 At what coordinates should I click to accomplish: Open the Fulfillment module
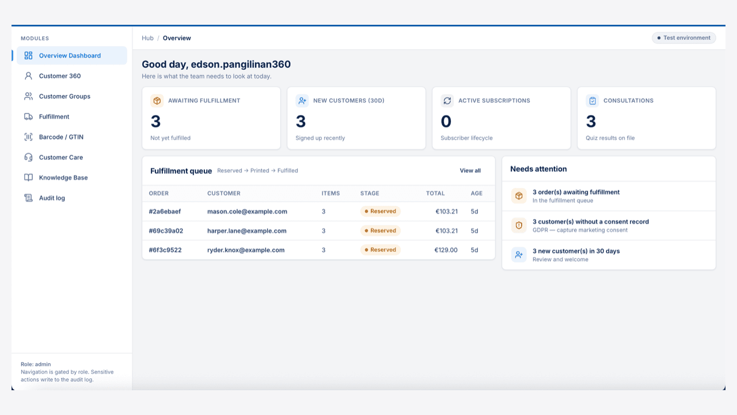pyautogui.click(x=72, y=116)
